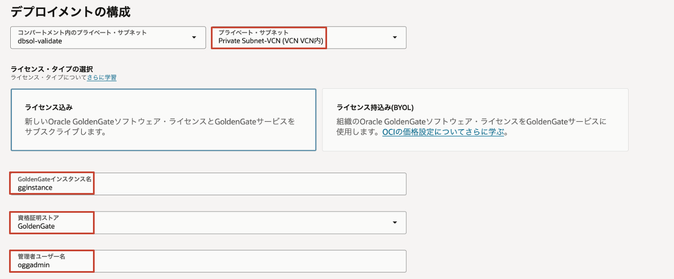This screenshot has width=674, height=279.
Task: Select the ライセンス持込み(BYOL) license card
Action: click(475, 120)
